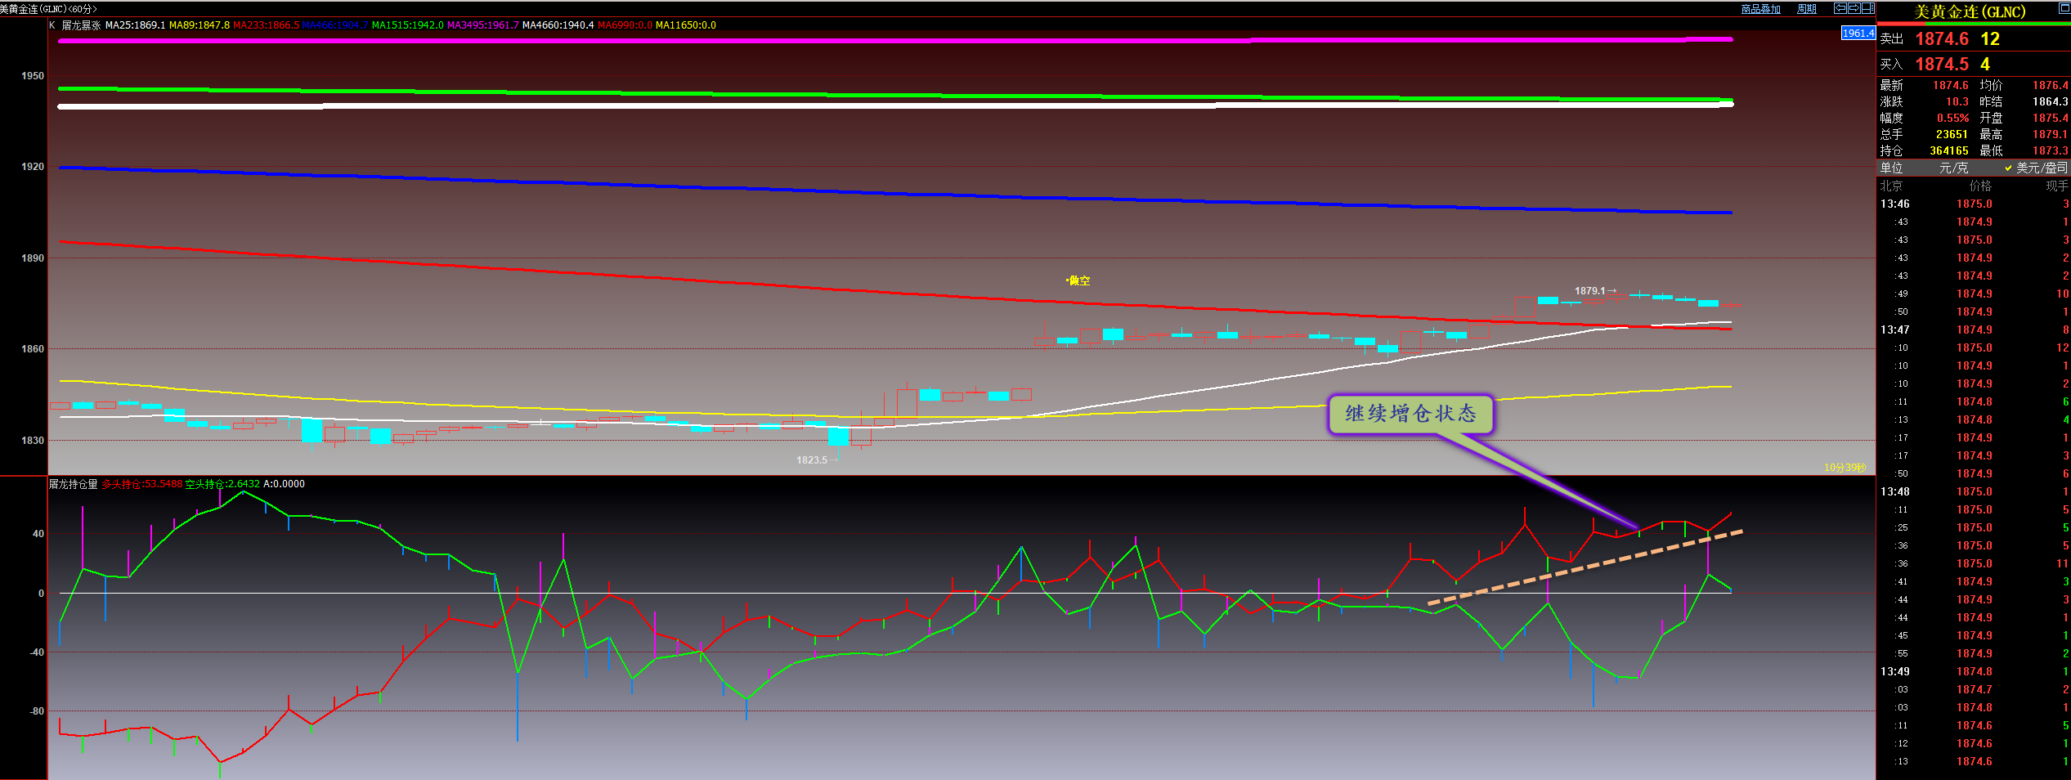Click the maximize icon of quote panel

2064,7
